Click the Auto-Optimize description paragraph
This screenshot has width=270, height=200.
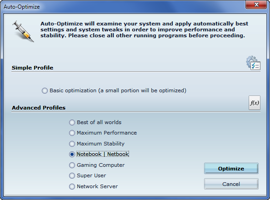144,30
